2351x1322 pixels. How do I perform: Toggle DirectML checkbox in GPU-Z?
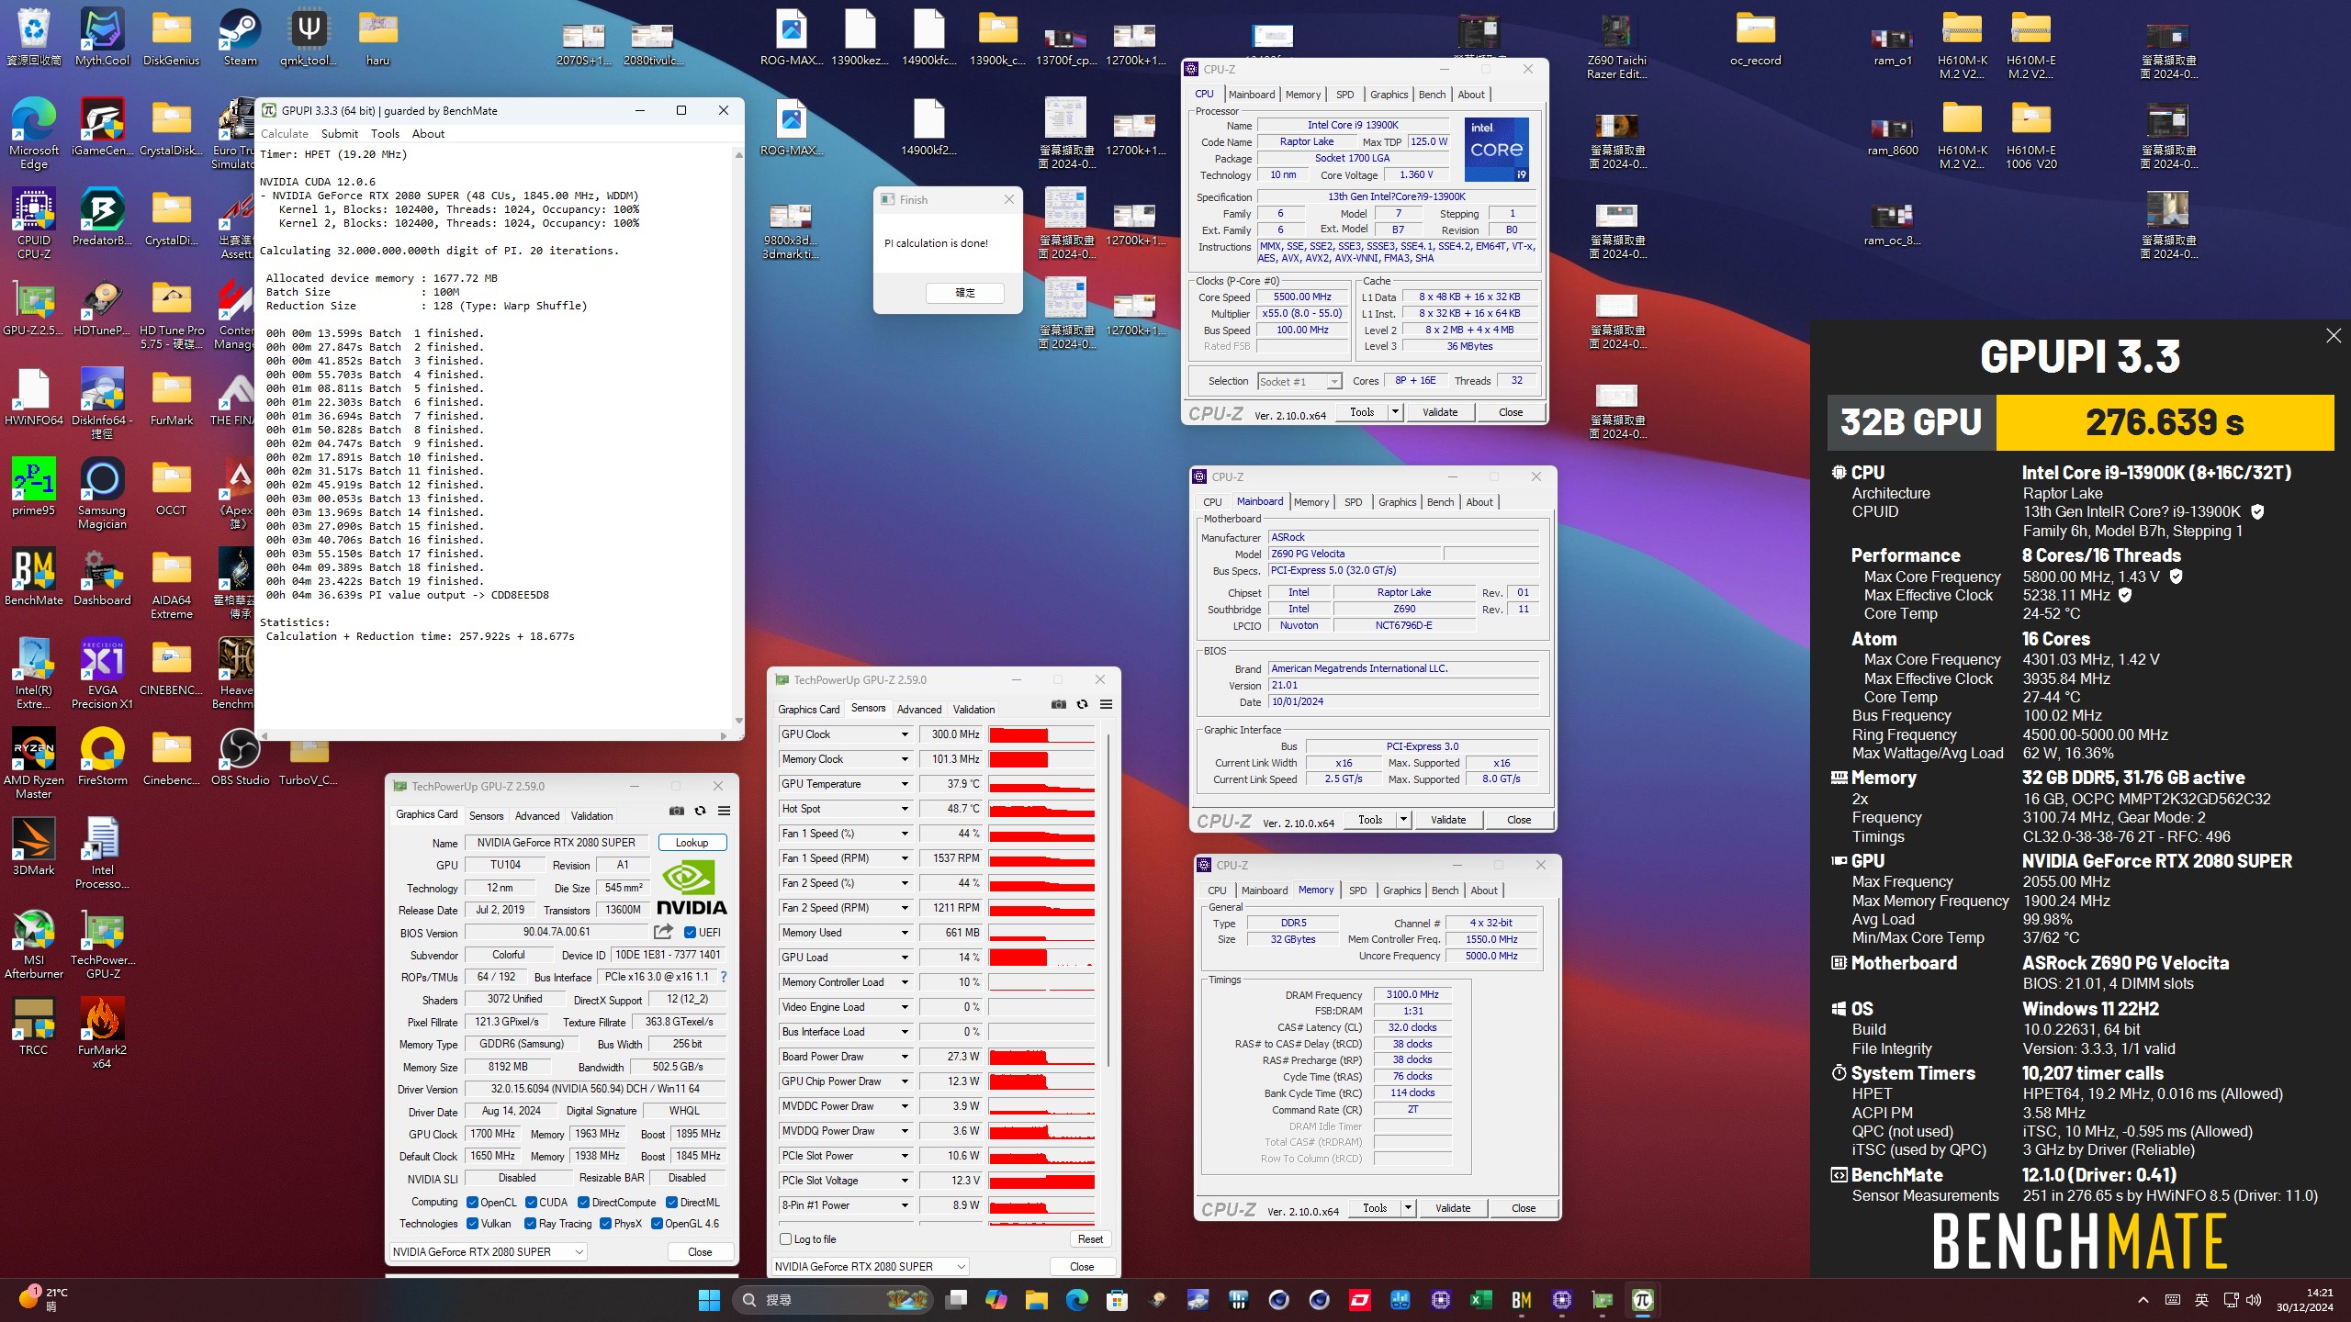tap(671, 1202)
